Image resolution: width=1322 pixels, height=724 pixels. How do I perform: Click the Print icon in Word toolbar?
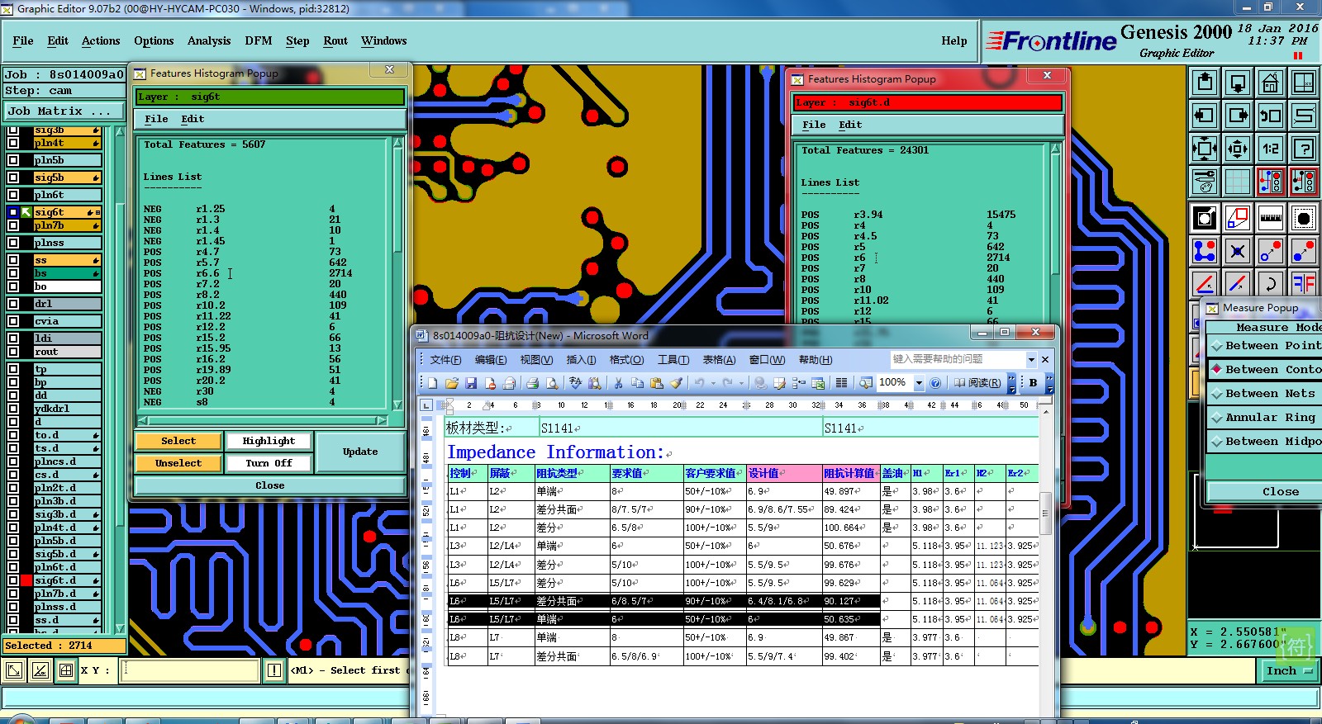coord(532,383)
